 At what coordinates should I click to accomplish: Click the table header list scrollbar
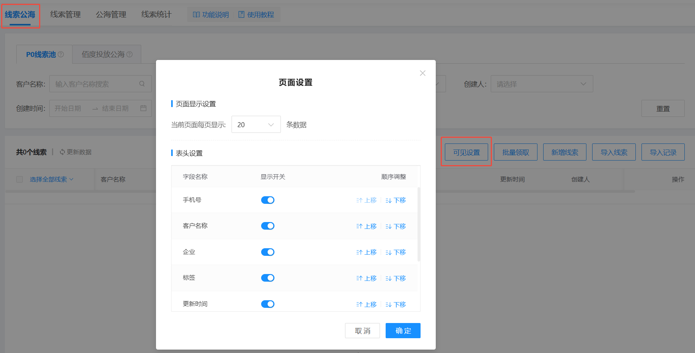419,224
